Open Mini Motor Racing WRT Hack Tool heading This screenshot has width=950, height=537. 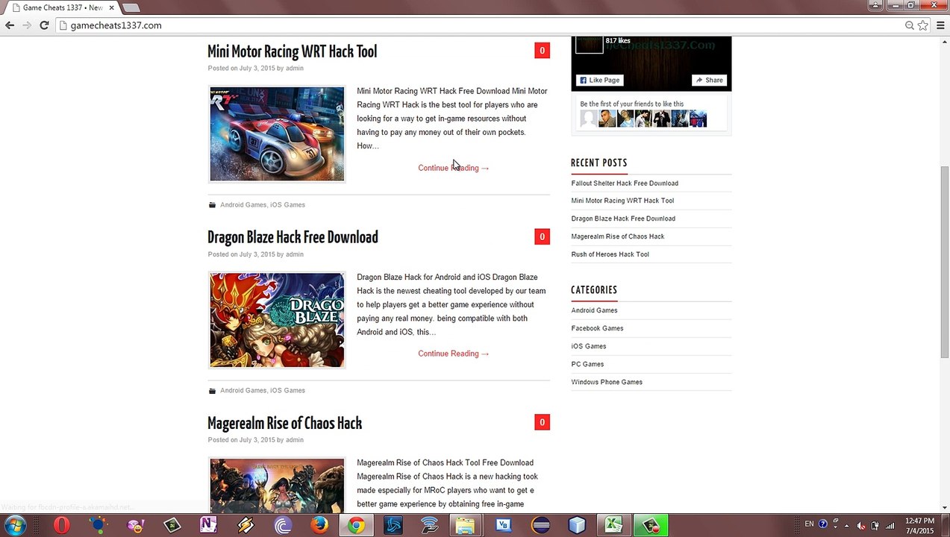pos(292,51)
